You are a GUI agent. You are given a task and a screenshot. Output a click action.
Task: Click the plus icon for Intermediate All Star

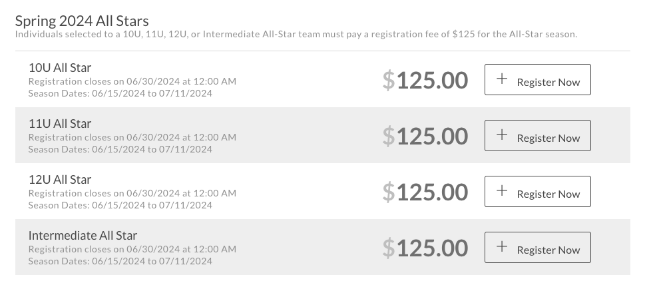tap(503, 248)
